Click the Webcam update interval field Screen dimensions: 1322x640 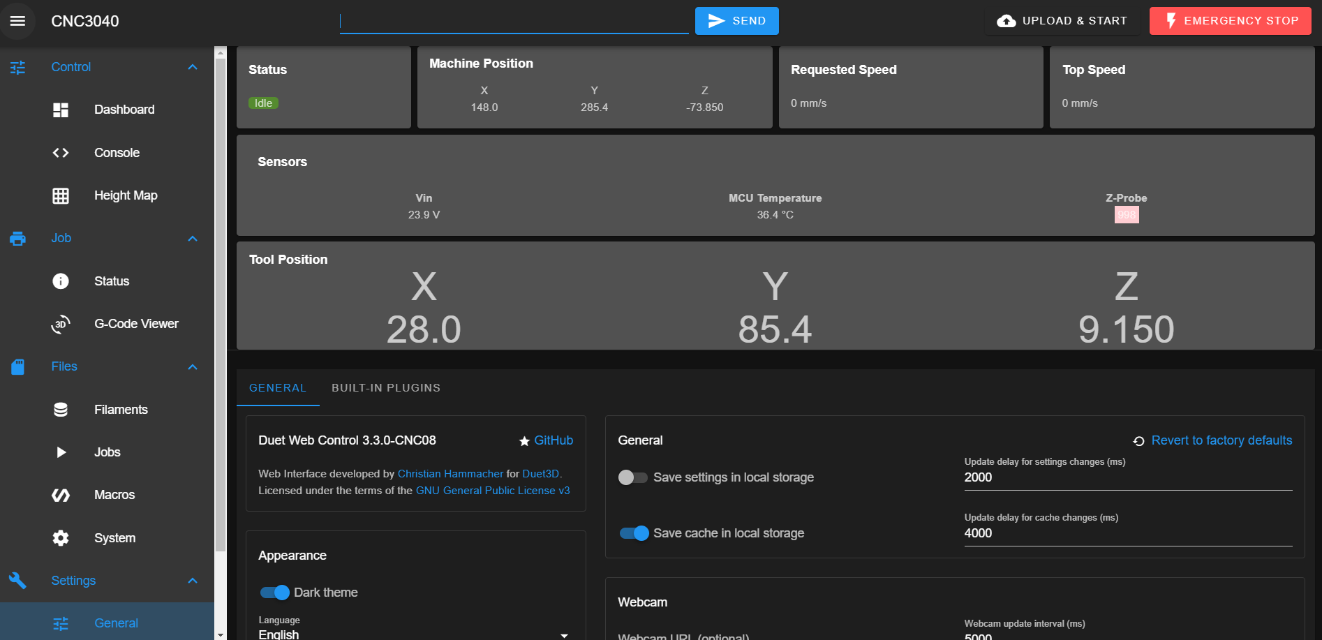coord(1128,636)
